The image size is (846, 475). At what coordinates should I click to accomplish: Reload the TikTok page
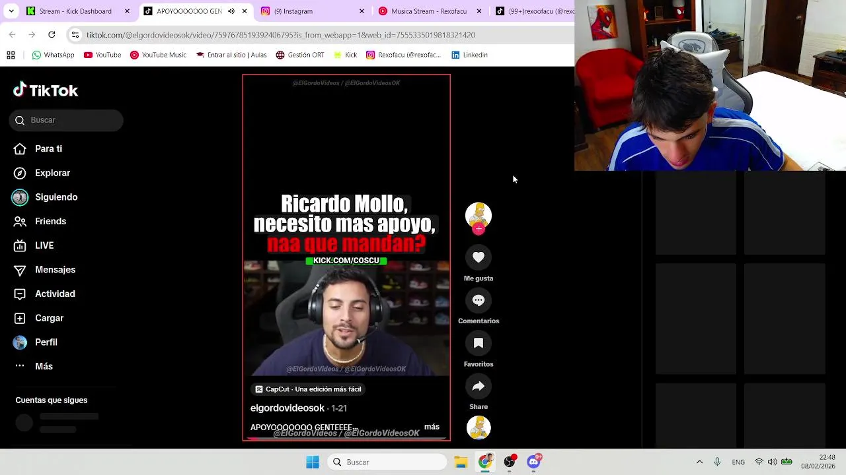tap(52, 34)
